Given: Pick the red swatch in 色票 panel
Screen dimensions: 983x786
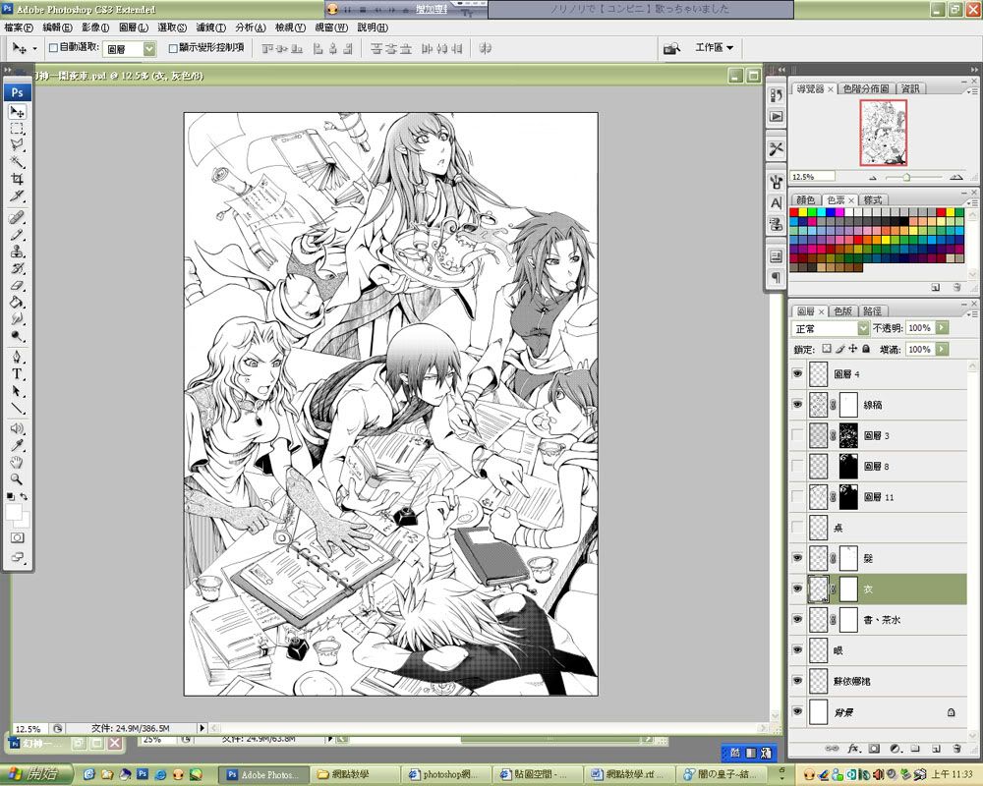Looking at the screenshot, I should pos(793,212).
